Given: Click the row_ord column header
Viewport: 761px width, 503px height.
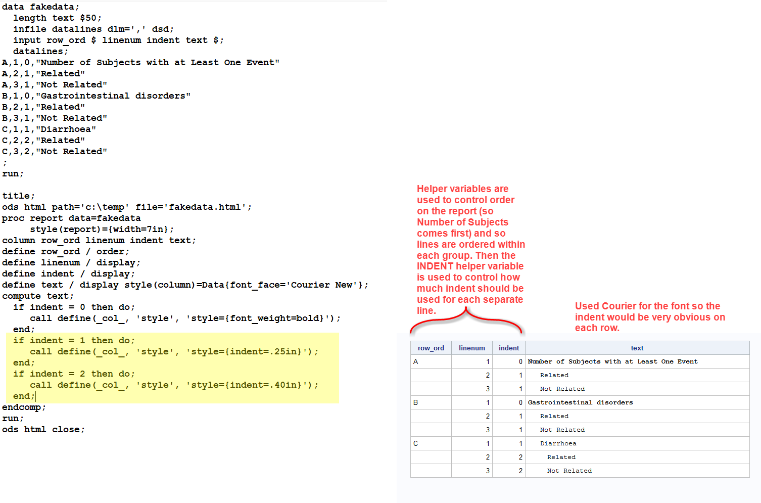Looking at the screenshot, I should click(x=431, y=348).
